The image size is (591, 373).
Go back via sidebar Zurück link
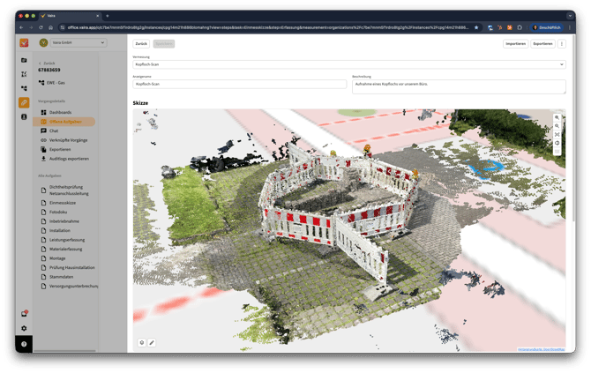point(47,63)
